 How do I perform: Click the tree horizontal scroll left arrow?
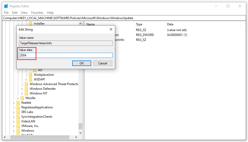pos(5,137)
